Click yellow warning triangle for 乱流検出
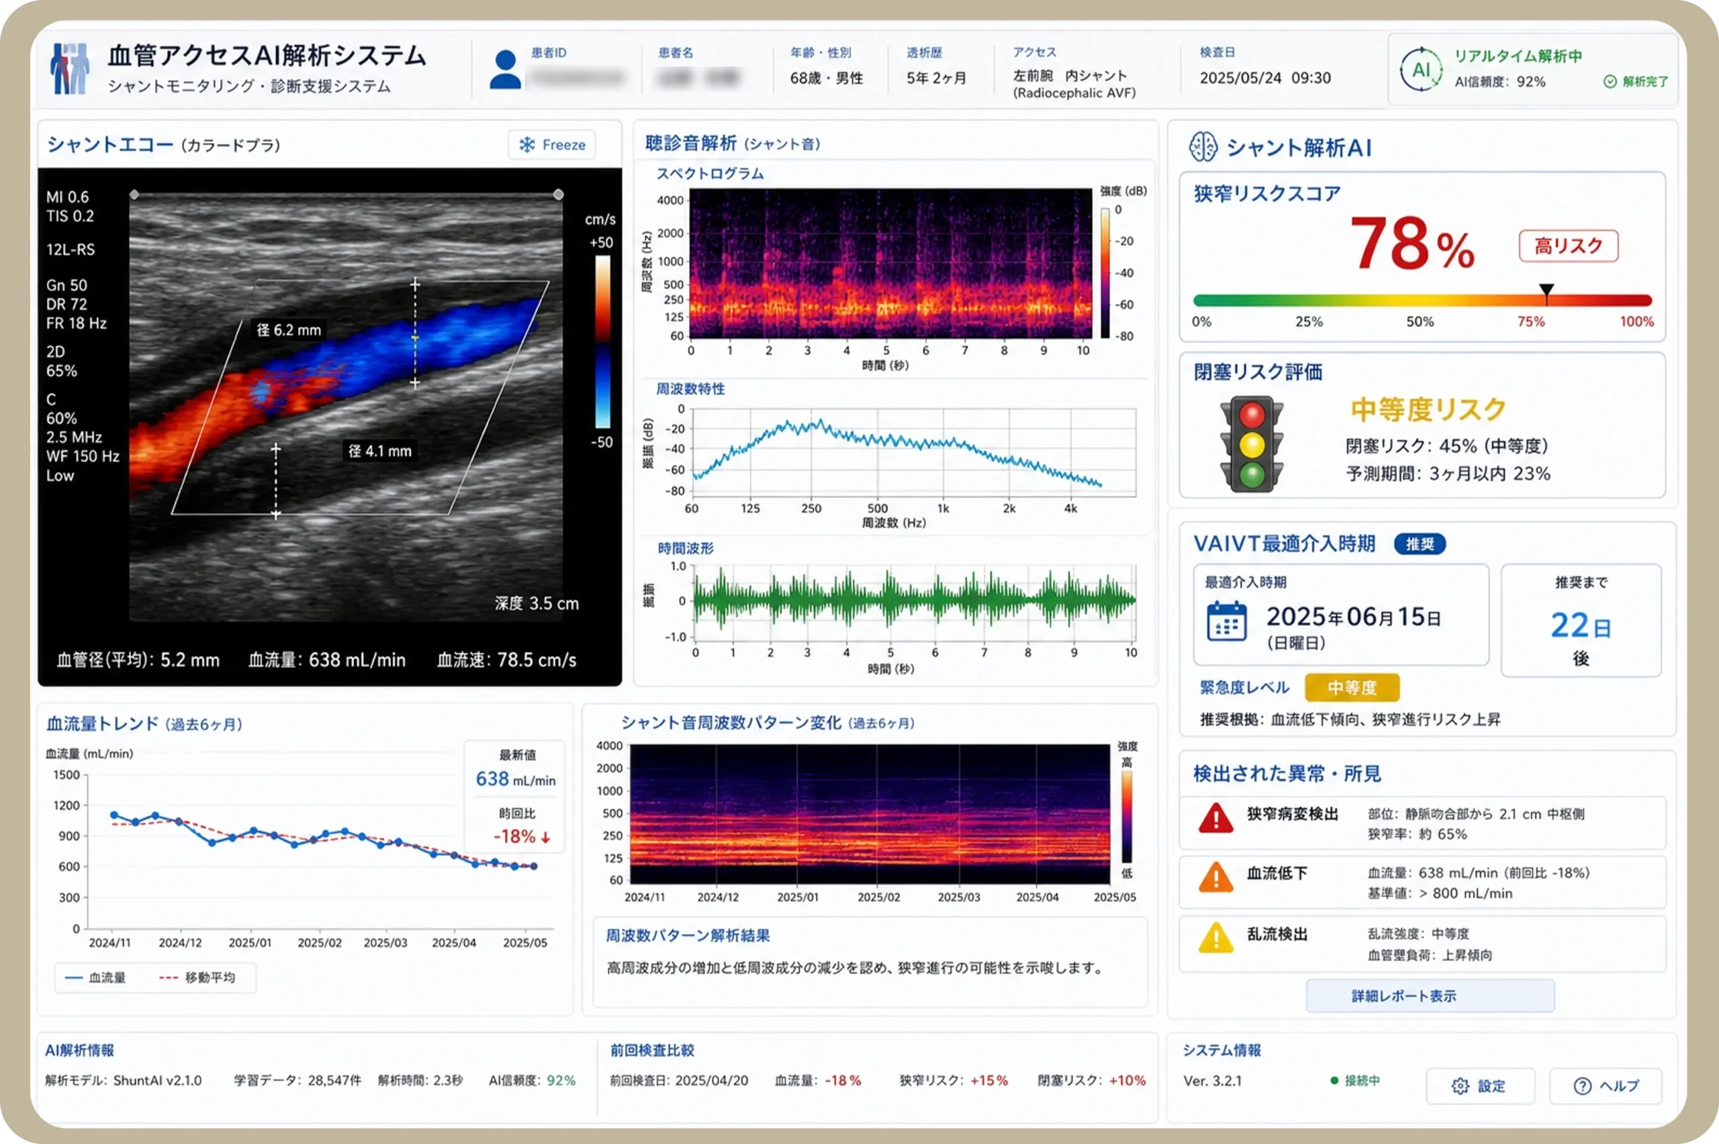1719x1144 pixels. pos(1216,938)
